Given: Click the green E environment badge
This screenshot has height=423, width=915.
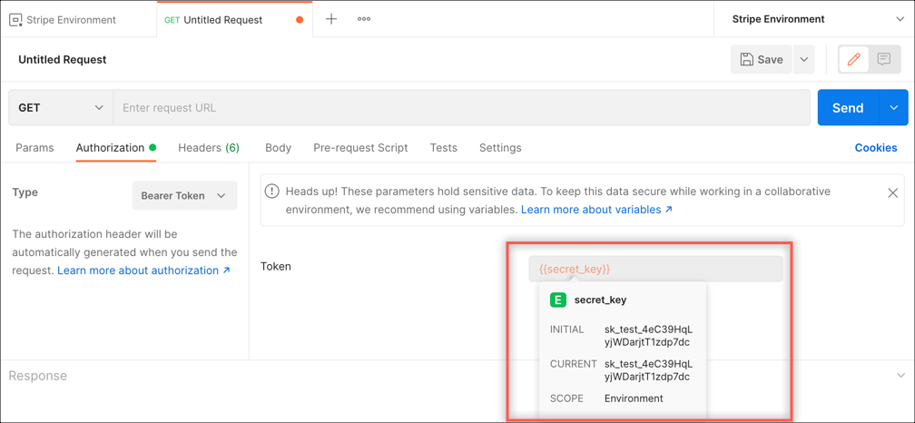Looking at the screenshot, I should [x=558, y=300].
